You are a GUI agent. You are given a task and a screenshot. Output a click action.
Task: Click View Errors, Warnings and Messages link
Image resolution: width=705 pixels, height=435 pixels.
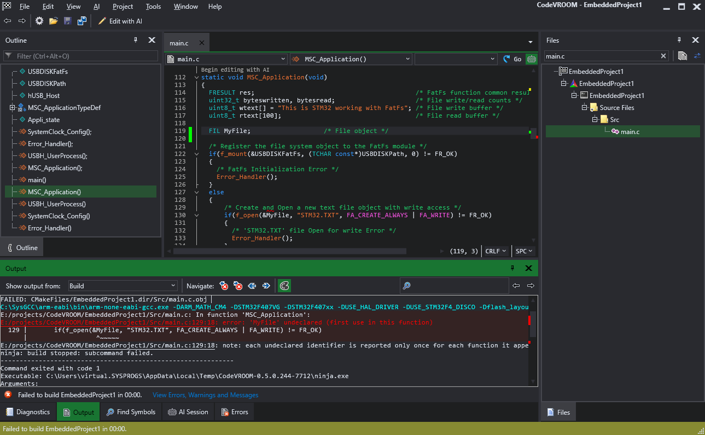click(x=206, y=395)
